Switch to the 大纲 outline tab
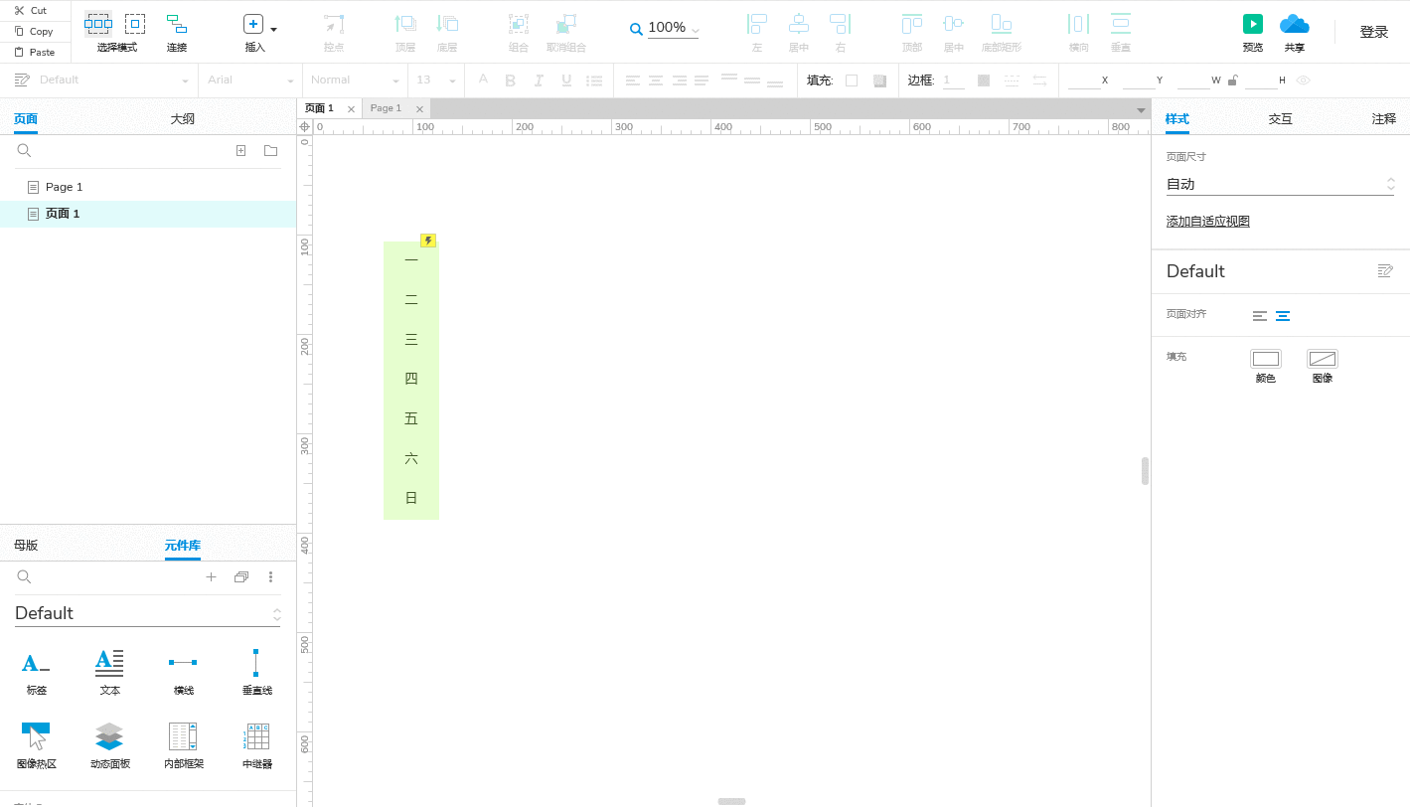This screenshot has width=1410, height=807. tap(183, 118)
